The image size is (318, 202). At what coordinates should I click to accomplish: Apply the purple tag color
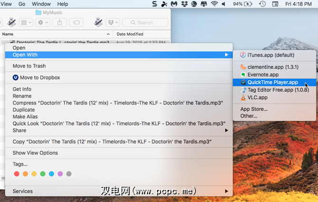(60, 174)
